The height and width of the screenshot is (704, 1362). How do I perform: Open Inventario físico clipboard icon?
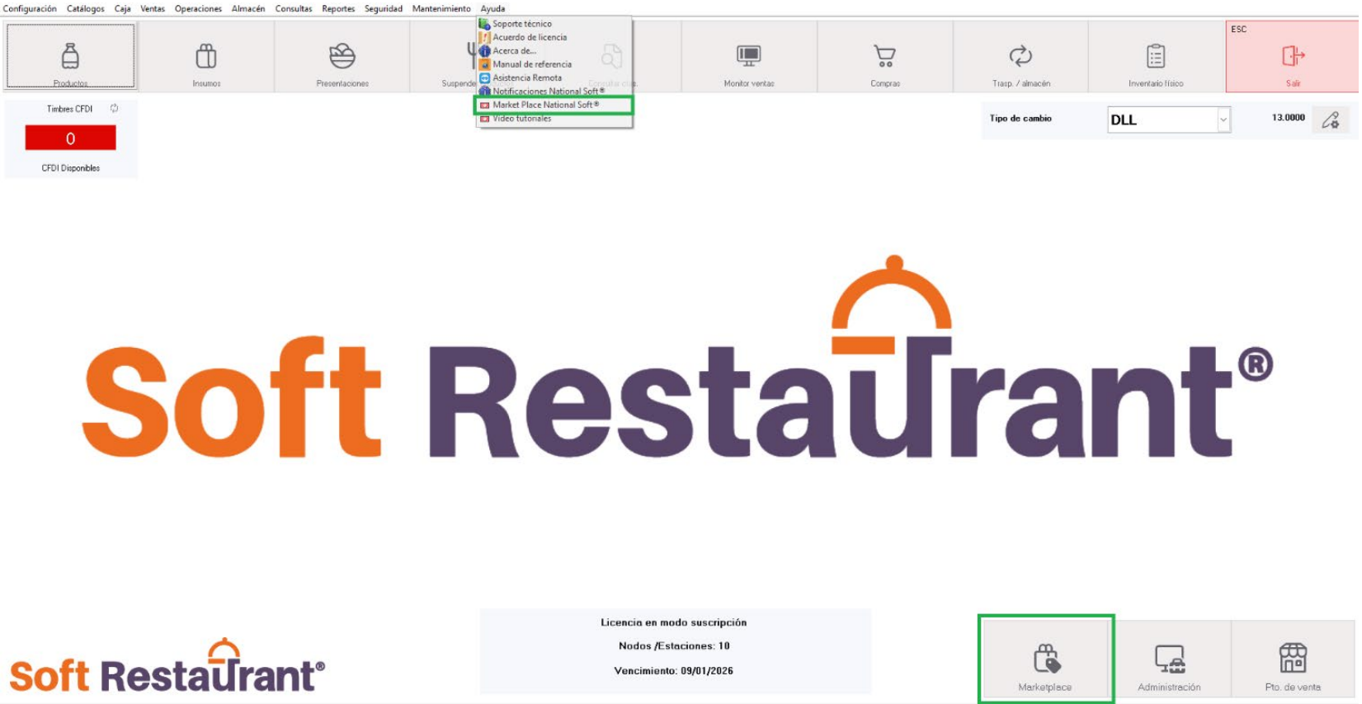click(x=1156, y=56)
